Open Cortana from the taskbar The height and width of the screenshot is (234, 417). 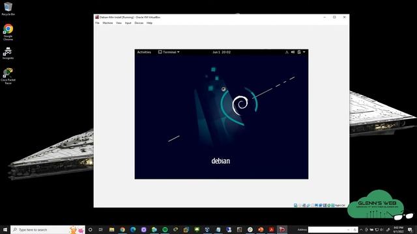tap(90, 229)
